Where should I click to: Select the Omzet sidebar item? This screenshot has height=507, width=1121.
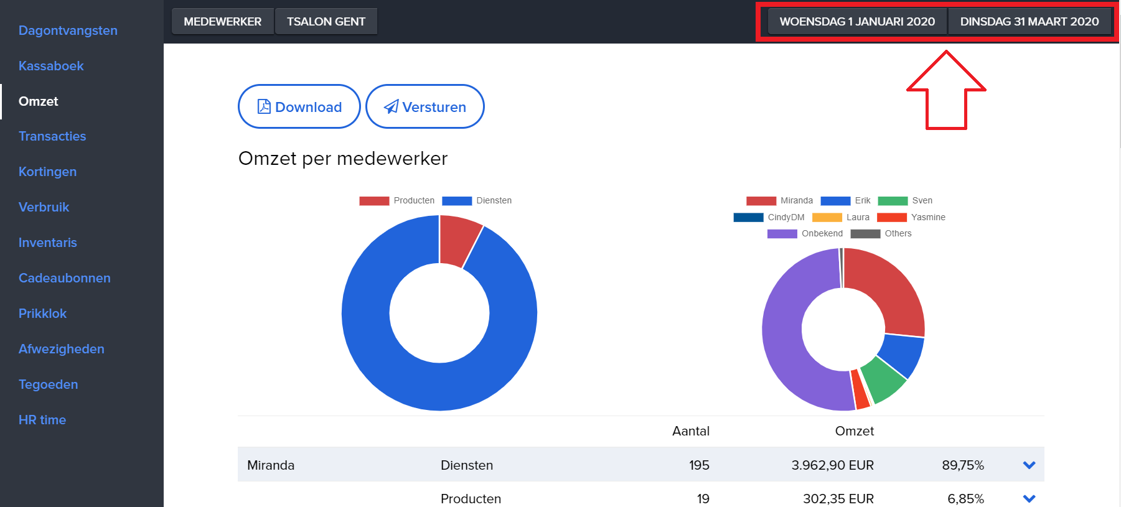coord(38,101)
